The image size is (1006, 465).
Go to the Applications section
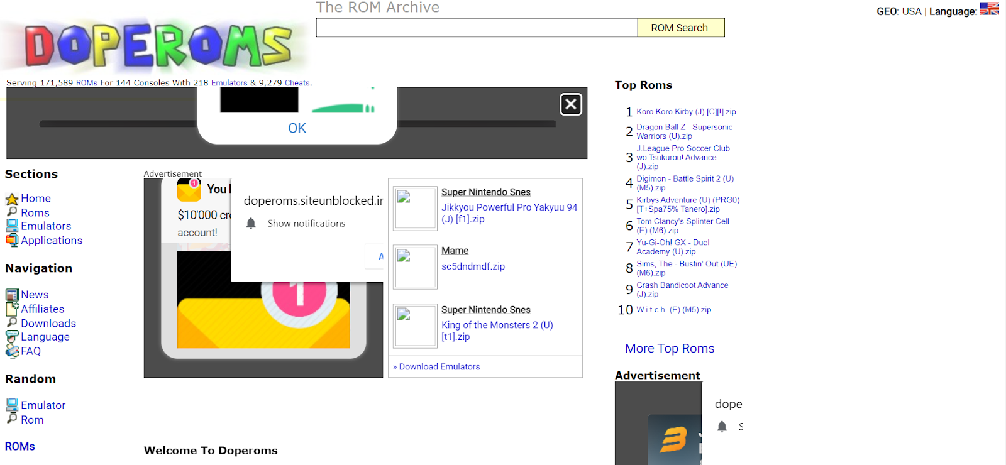52,241
